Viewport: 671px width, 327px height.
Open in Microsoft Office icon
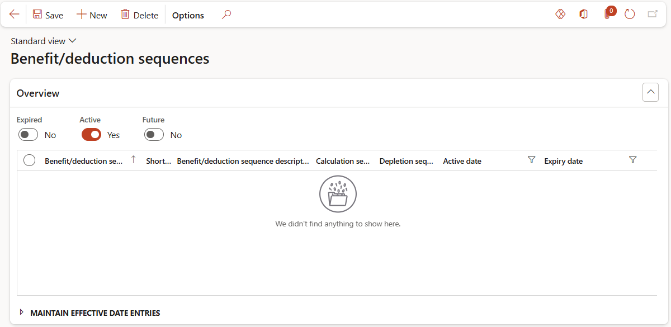(x=583, y=15)
